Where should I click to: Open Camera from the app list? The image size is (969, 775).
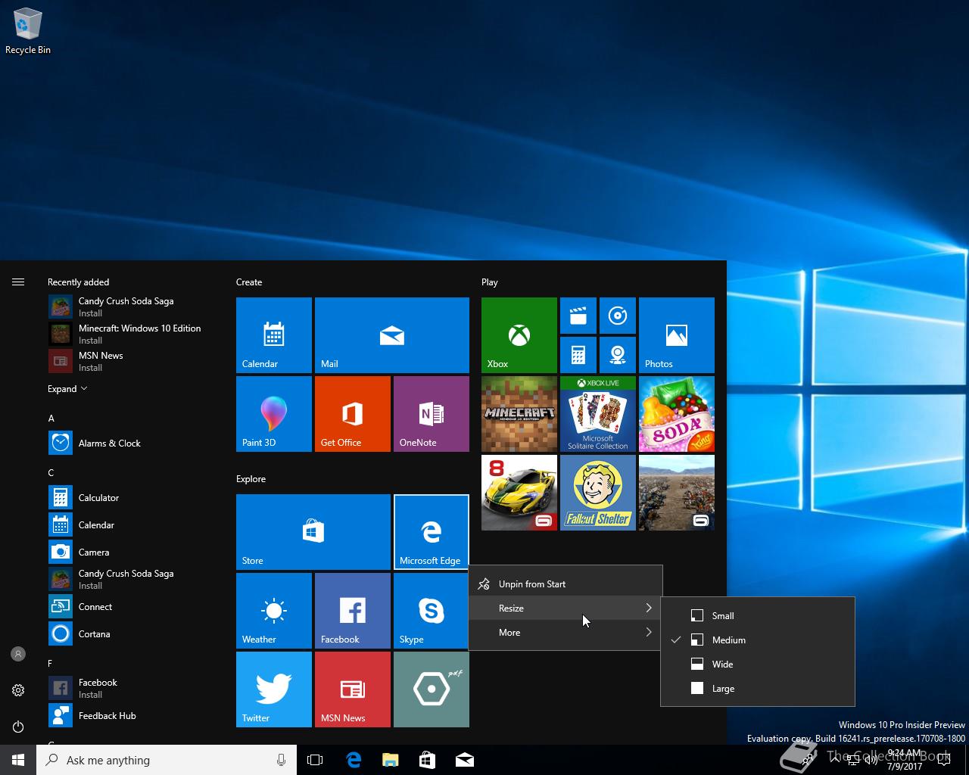tap(133, 552)
